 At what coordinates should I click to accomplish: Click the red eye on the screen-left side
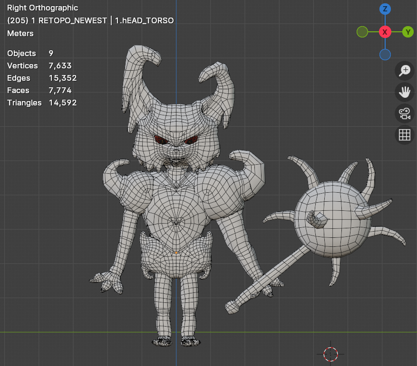[161, 140]
